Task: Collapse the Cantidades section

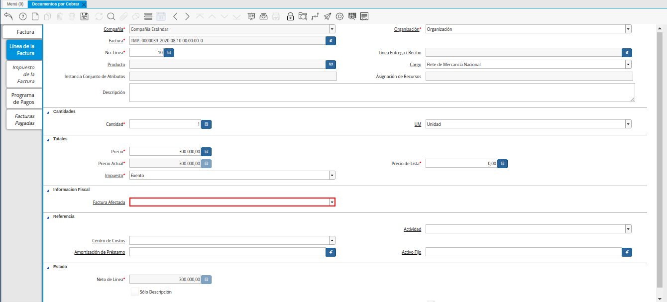Action: point(48,112)
